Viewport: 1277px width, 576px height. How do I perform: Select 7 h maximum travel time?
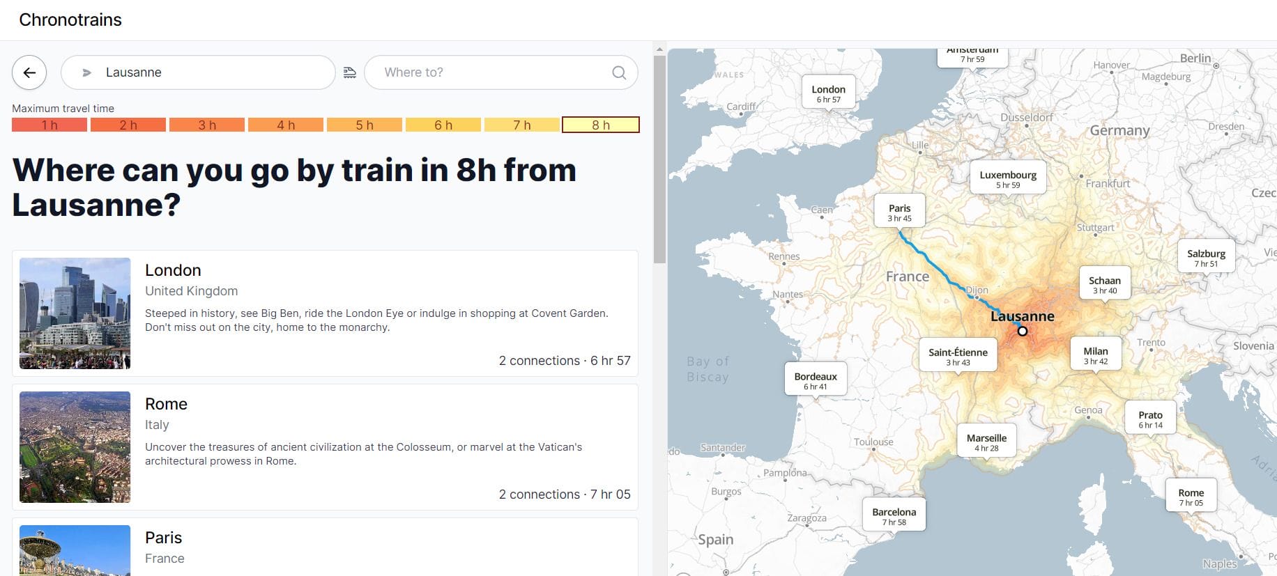pos(522,125)
